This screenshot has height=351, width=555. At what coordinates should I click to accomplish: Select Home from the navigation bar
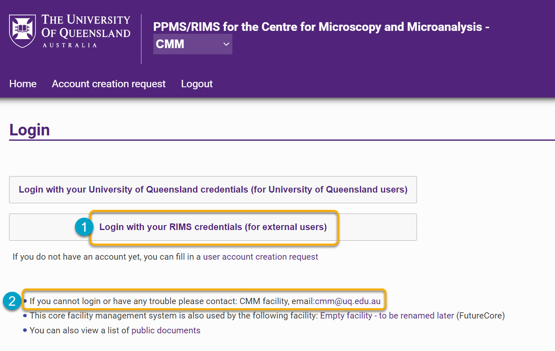tap(23, 84)
